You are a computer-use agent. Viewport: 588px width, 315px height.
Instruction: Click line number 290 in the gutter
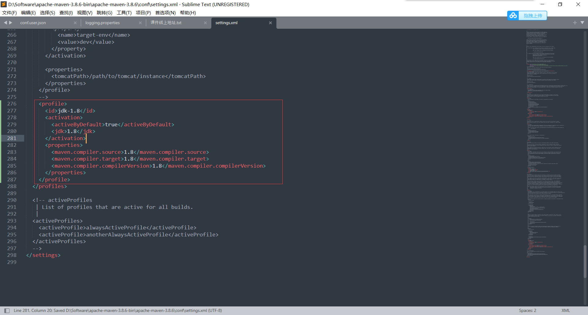pos(12,200)
